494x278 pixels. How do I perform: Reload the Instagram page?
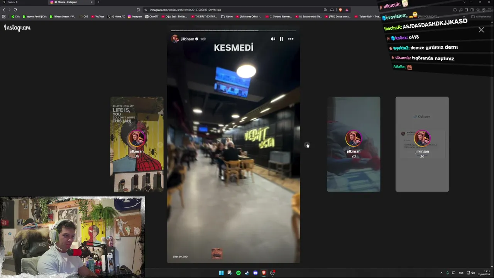point(15,10)
